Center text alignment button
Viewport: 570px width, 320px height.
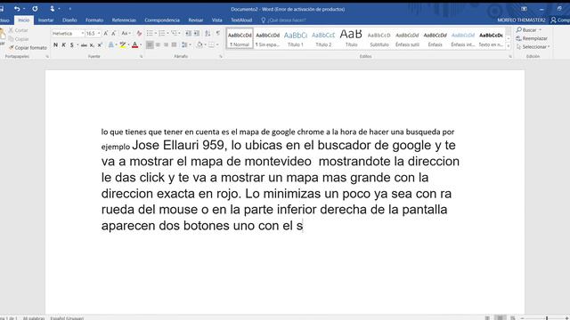[158, 45]
